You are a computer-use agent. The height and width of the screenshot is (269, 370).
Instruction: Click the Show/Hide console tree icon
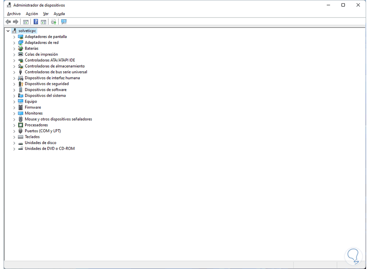click(x=26, y=22)
